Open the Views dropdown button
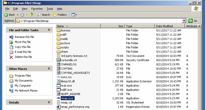Screen dimensions: 205x110 (x=74, y=15)
